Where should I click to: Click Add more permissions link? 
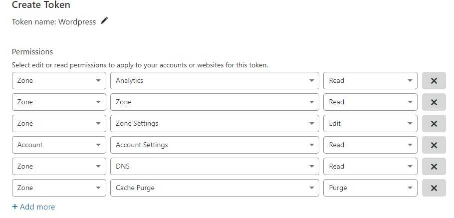33,207
